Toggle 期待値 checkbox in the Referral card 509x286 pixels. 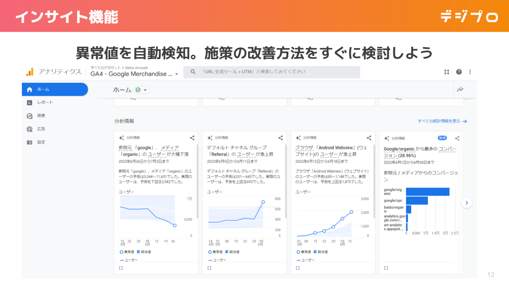tap(232, 252)
